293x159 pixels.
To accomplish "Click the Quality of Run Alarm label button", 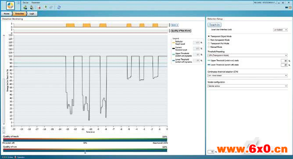I will (181, 31).
